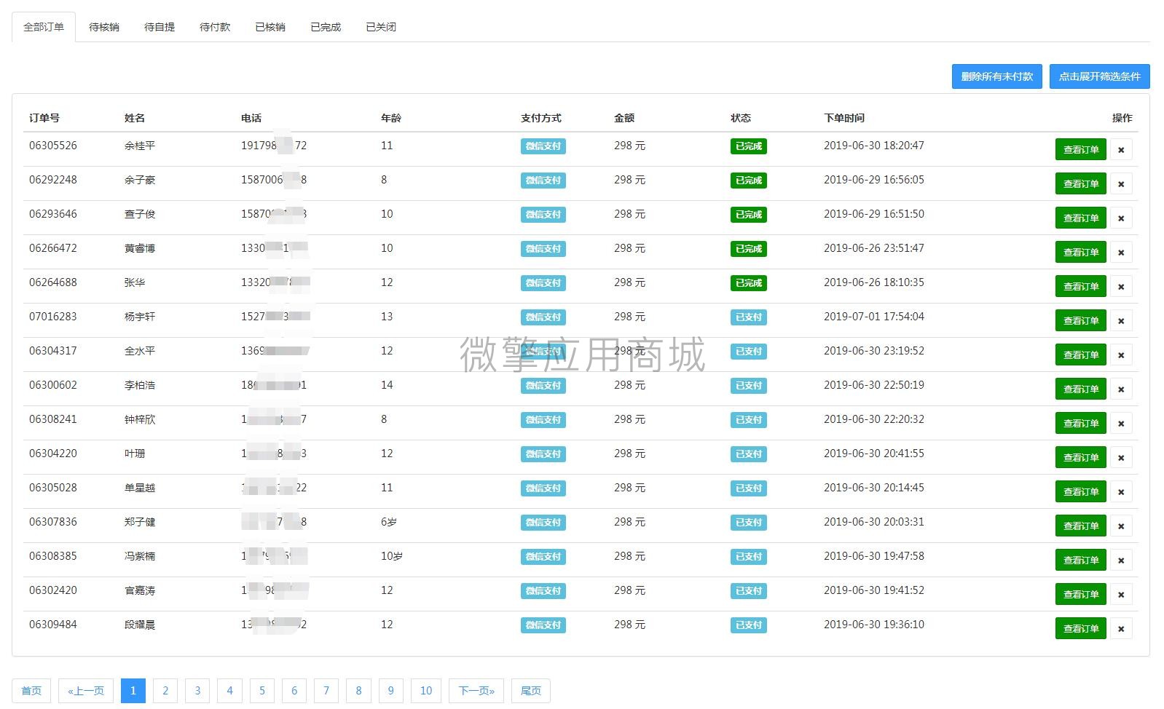This screenshot has width=1164, height=709.
Task: Open the 待自提 tab
Action: 160,27
